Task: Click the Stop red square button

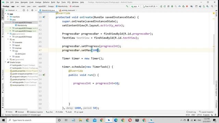Action: [x=187, y=6]
